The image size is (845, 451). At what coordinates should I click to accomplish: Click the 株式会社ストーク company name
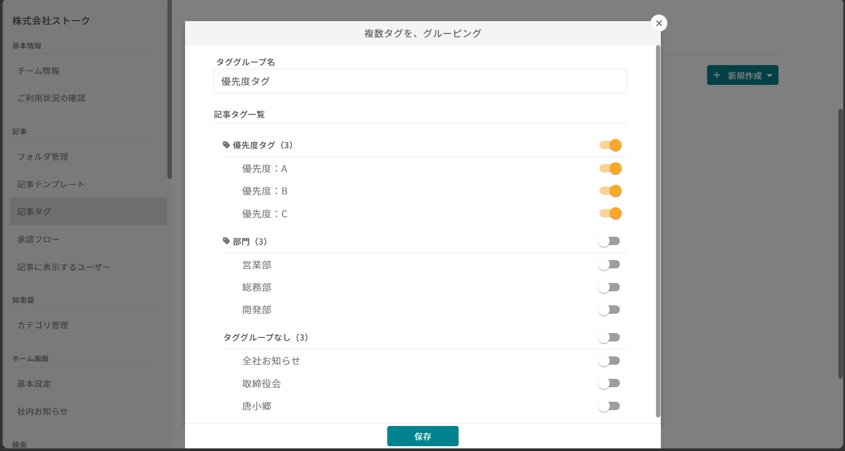[x=51, y=21]
